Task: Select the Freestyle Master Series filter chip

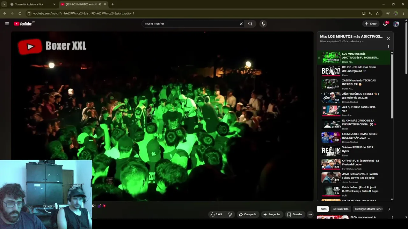Action: tap(368, 209)
